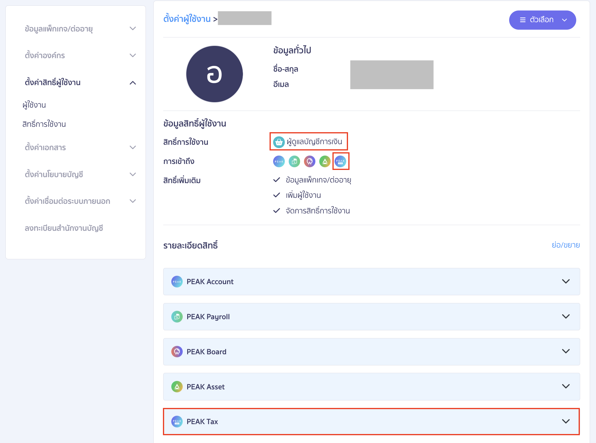Click the ผู้ดูแลบัญชีการเงิน role label
596x443 pixels.
coord(314,142)
